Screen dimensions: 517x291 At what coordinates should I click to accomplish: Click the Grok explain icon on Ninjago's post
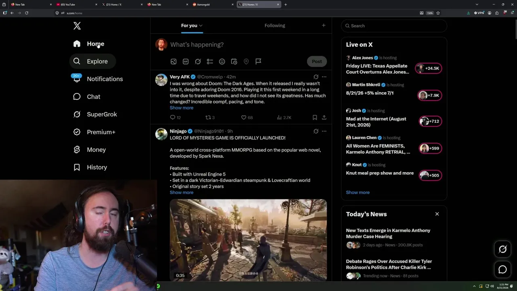coord(316,131)
